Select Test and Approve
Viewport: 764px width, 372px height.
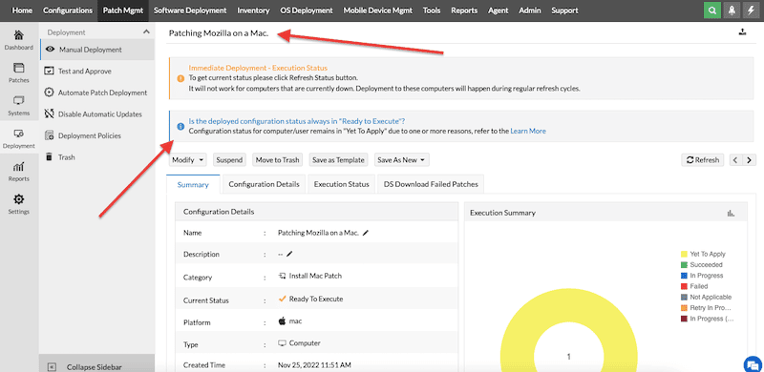pos(84,72)
